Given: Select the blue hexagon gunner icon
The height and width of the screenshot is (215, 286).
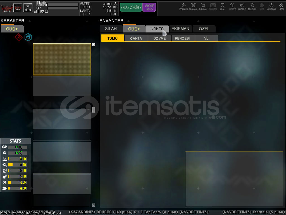Looking at the screenshot, I should pyautogui.click(x=28, y=37).
